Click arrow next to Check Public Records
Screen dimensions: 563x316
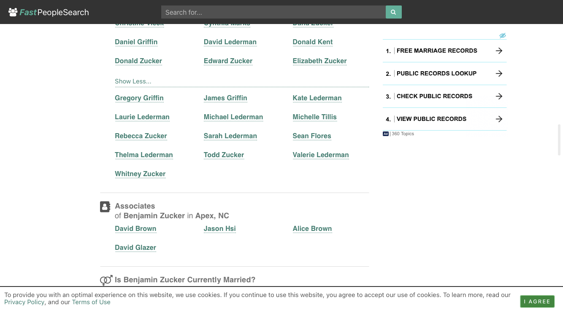click(x=499, y=96)
